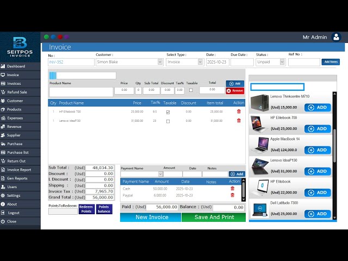Click the Revenue sidebar icon
Viewport: 348px width, 261px height.
(3, 127)
